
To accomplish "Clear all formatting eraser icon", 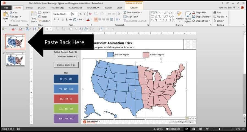I will coord(90,14).
